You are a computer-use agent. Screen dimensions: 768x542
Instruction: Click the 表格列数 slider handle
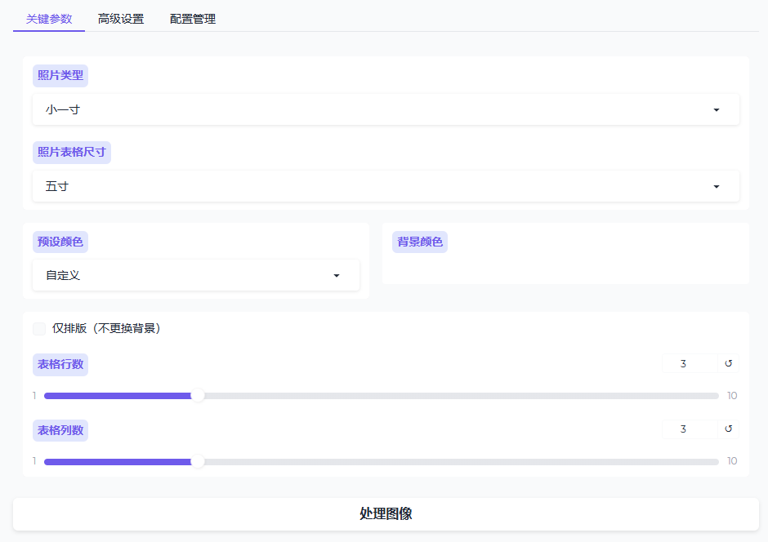[x=197, y=461]
